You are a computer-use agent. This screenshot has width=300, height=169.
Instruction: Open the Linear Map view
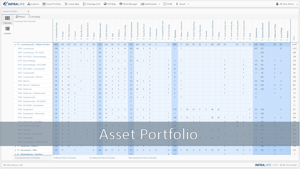72,4
